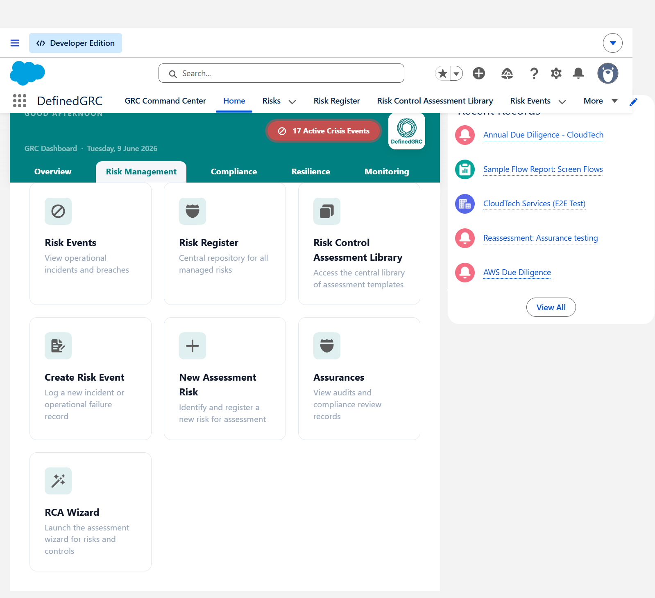Expand the Risks nav chevron
This screenshot has width=655, height=598.
292,102
